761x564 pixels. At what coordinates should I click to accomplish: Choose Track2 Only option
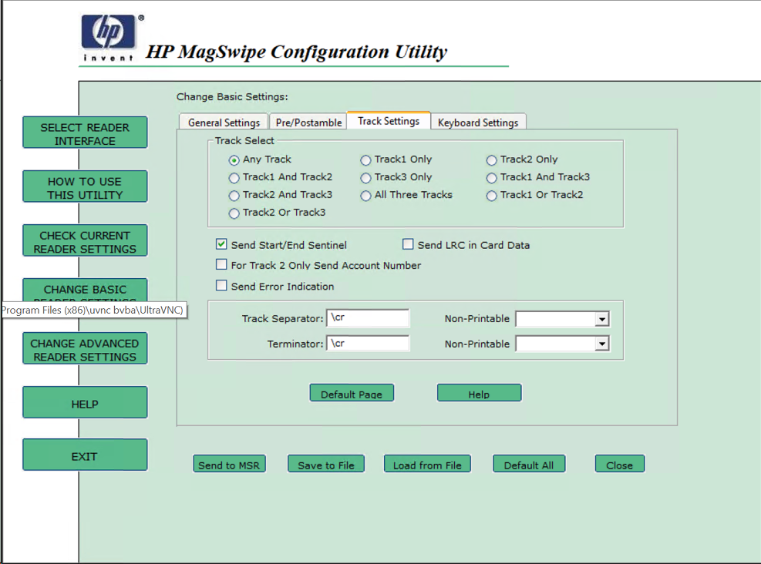coord(492,160)
